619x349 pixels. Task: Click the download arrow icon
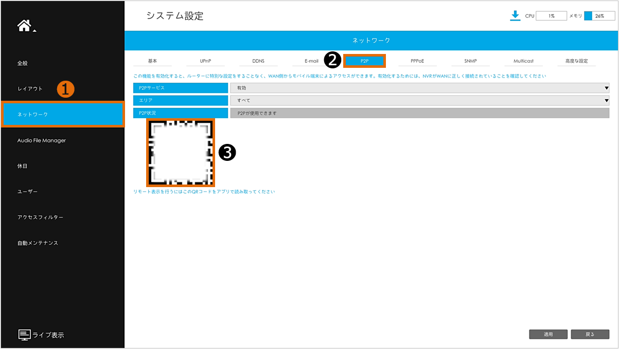point(515,15)
